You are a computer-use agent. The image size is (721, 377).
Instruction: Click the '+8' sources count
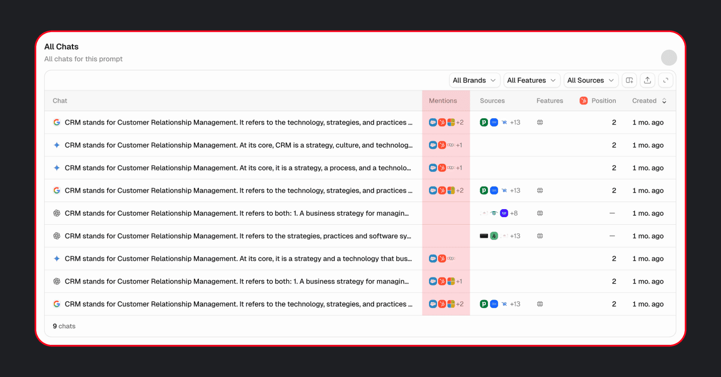pos(514,213)
